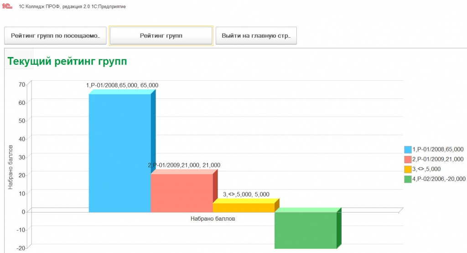Image resolution: width=467 pixels, height=253 pixels.
Task: Select the blue legend swatch for Р-01/2008
Action: pos(408,150)
